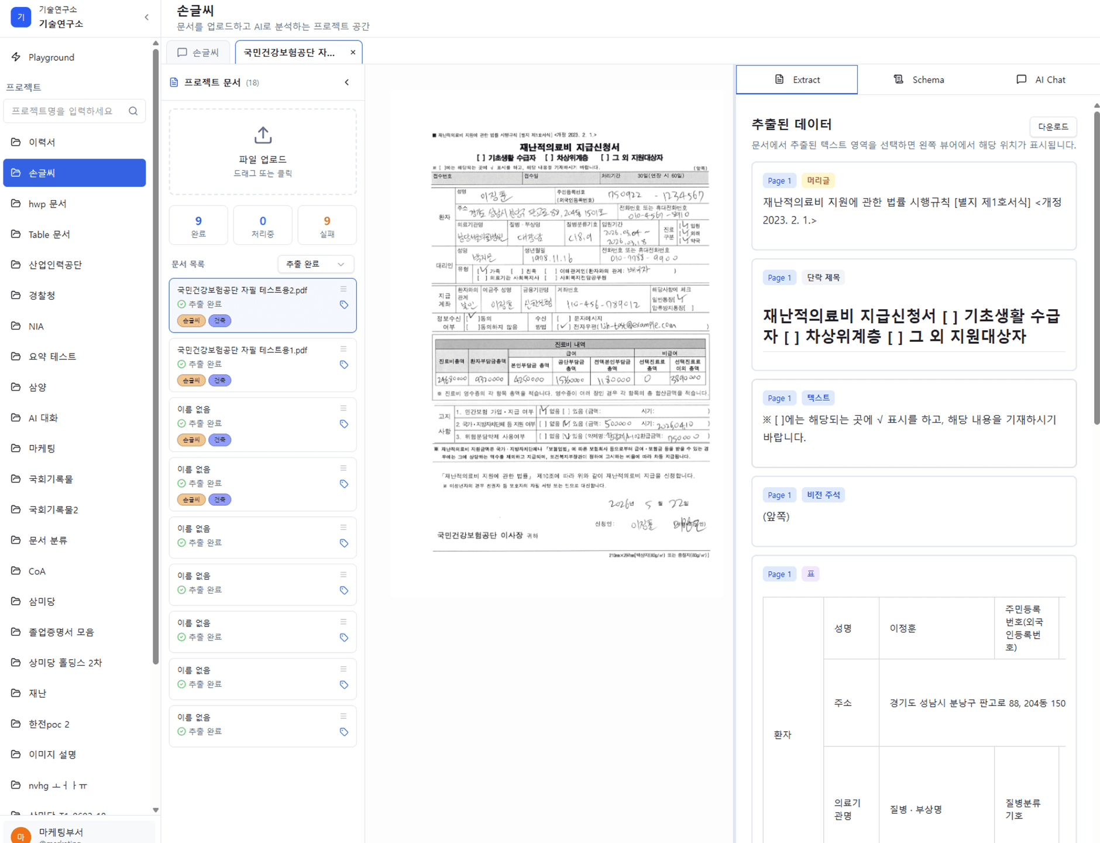The height and width of the screenshot is (843, 1100).
Task: Open the 졸업증명서 모음 project
Action: pyautogui.click(x=74, y=632)
